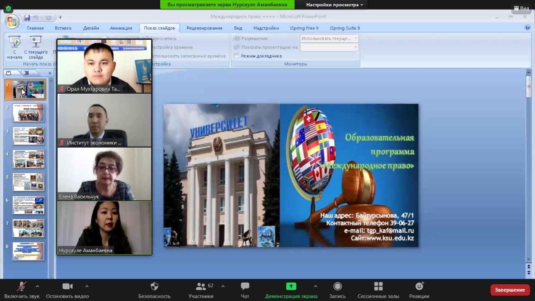This screenshot has width=535, height=301.
Task: Click Next Slide double-arrow at scrollbar bottom
Action: (529, 273)
